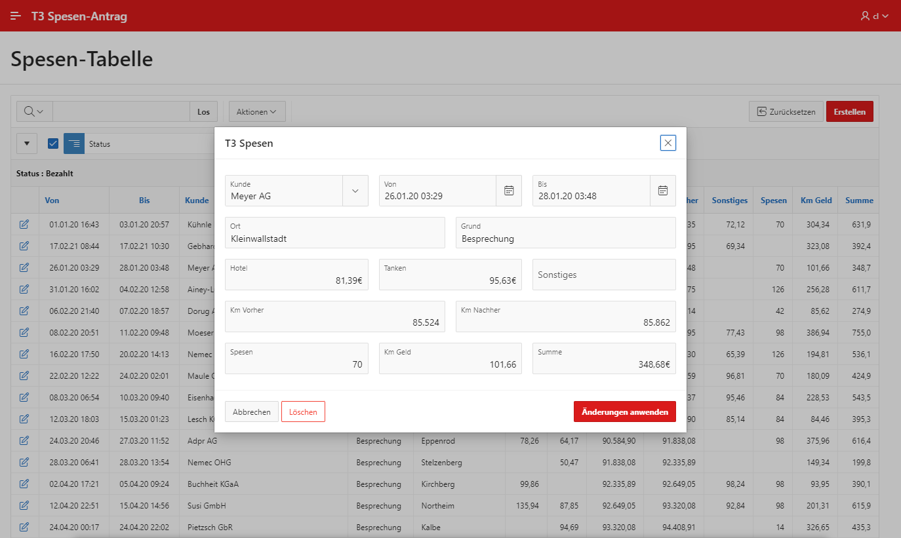Sort by the Km Geld column header
This screenshot has height=538, width=901.
[816, 201]
